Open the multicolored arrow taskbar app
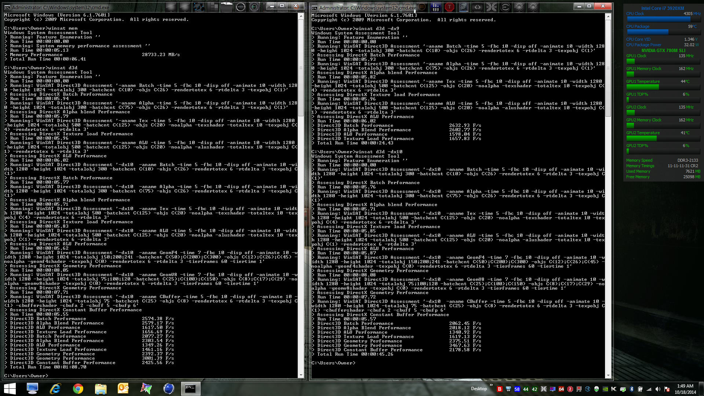 click(146, 389)
